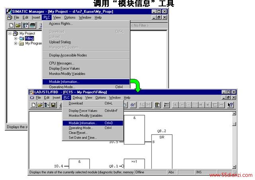This screenshot has width=255, height=180.
Task: Click vertical scrollbar thumb in FBD editor
Action: (x=234, y=124)
